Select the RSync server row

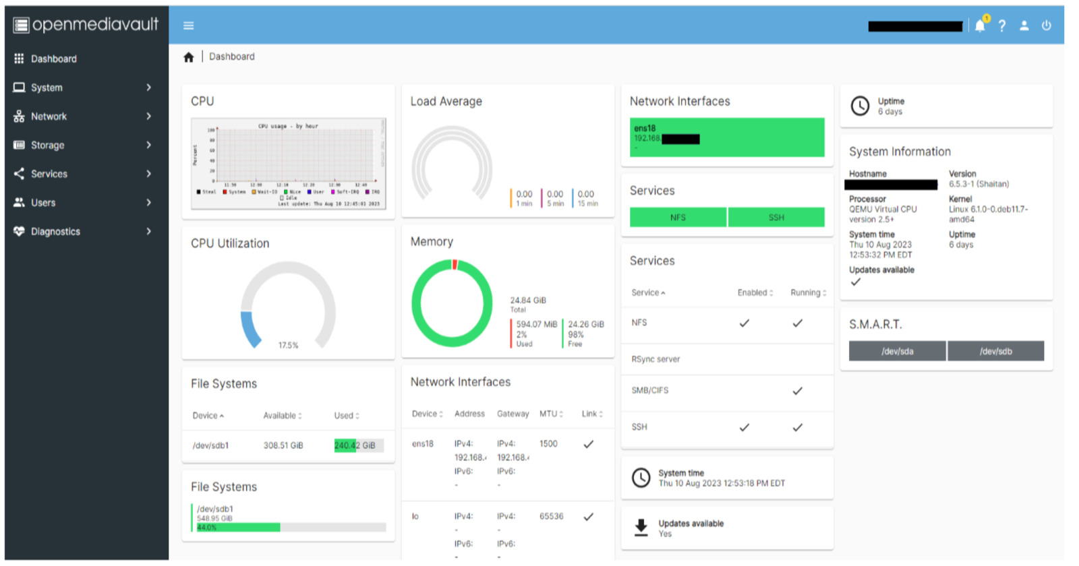[x=727, y=360]
